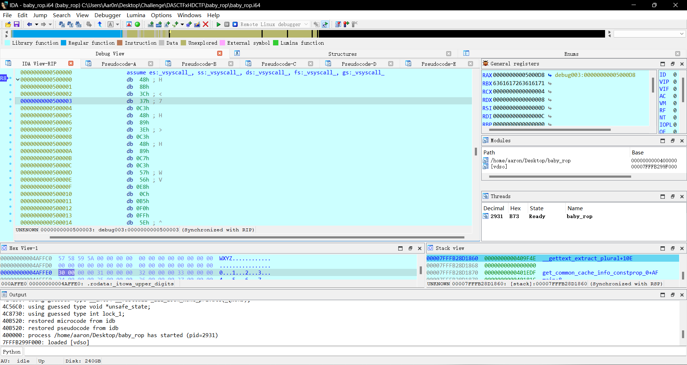Maximize the General registers panel

click(663, 64)
